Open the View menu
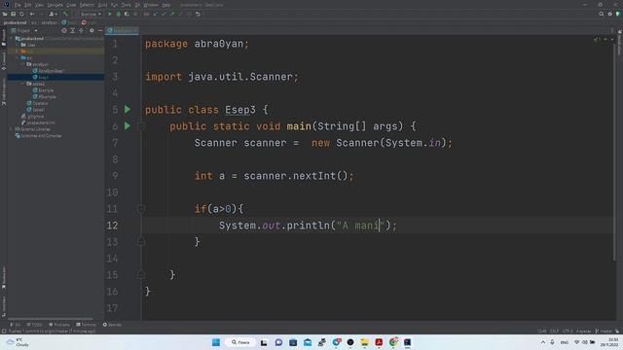 [x=39, y=5]
